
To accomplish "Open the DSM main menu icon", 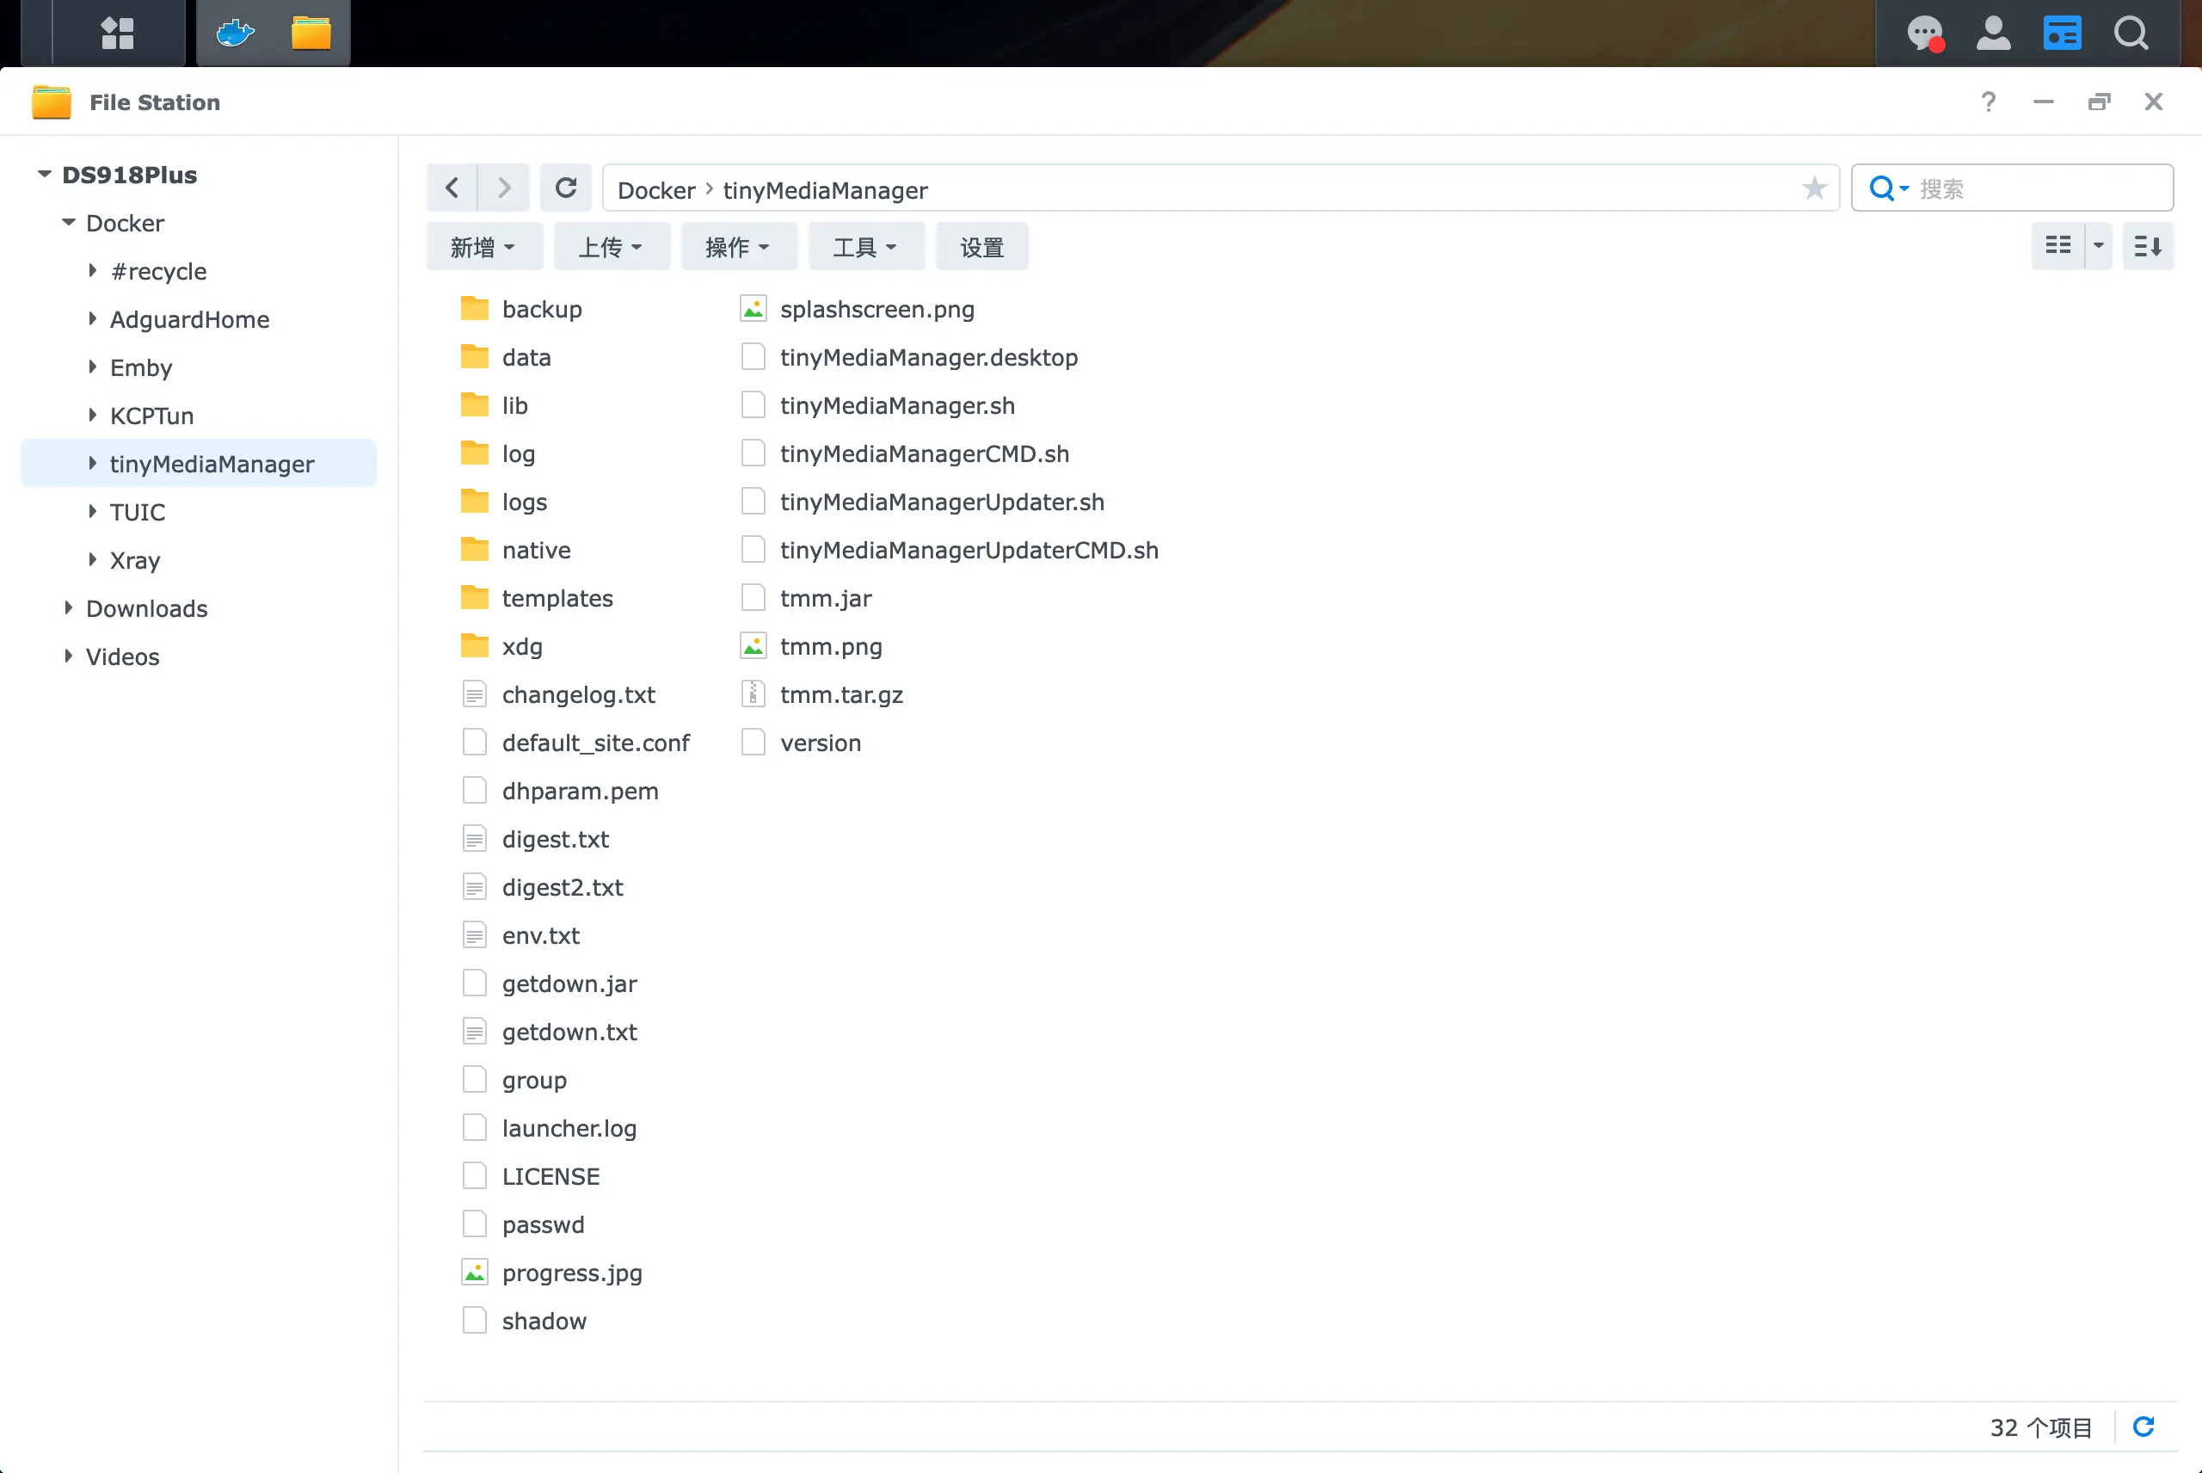I will coord(117,33).
